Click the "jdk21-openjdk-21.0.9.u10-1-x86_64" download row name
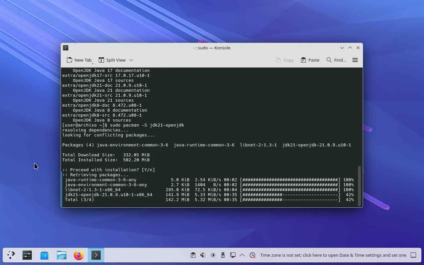424x265 pixels. point(109,195)
